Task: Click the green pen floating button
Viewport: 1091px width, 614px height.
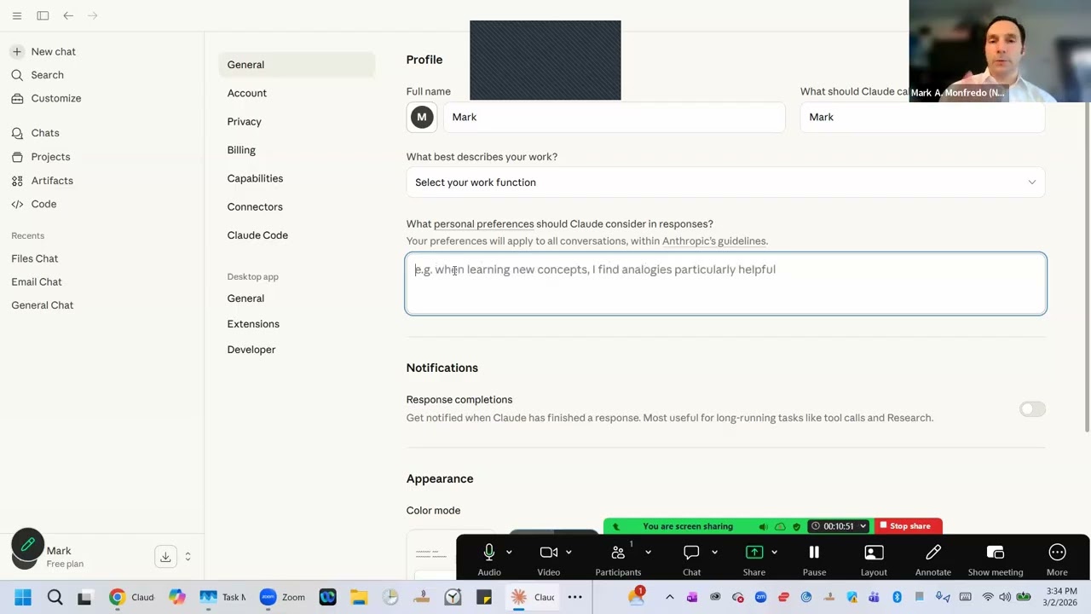Action: (27, 545)
